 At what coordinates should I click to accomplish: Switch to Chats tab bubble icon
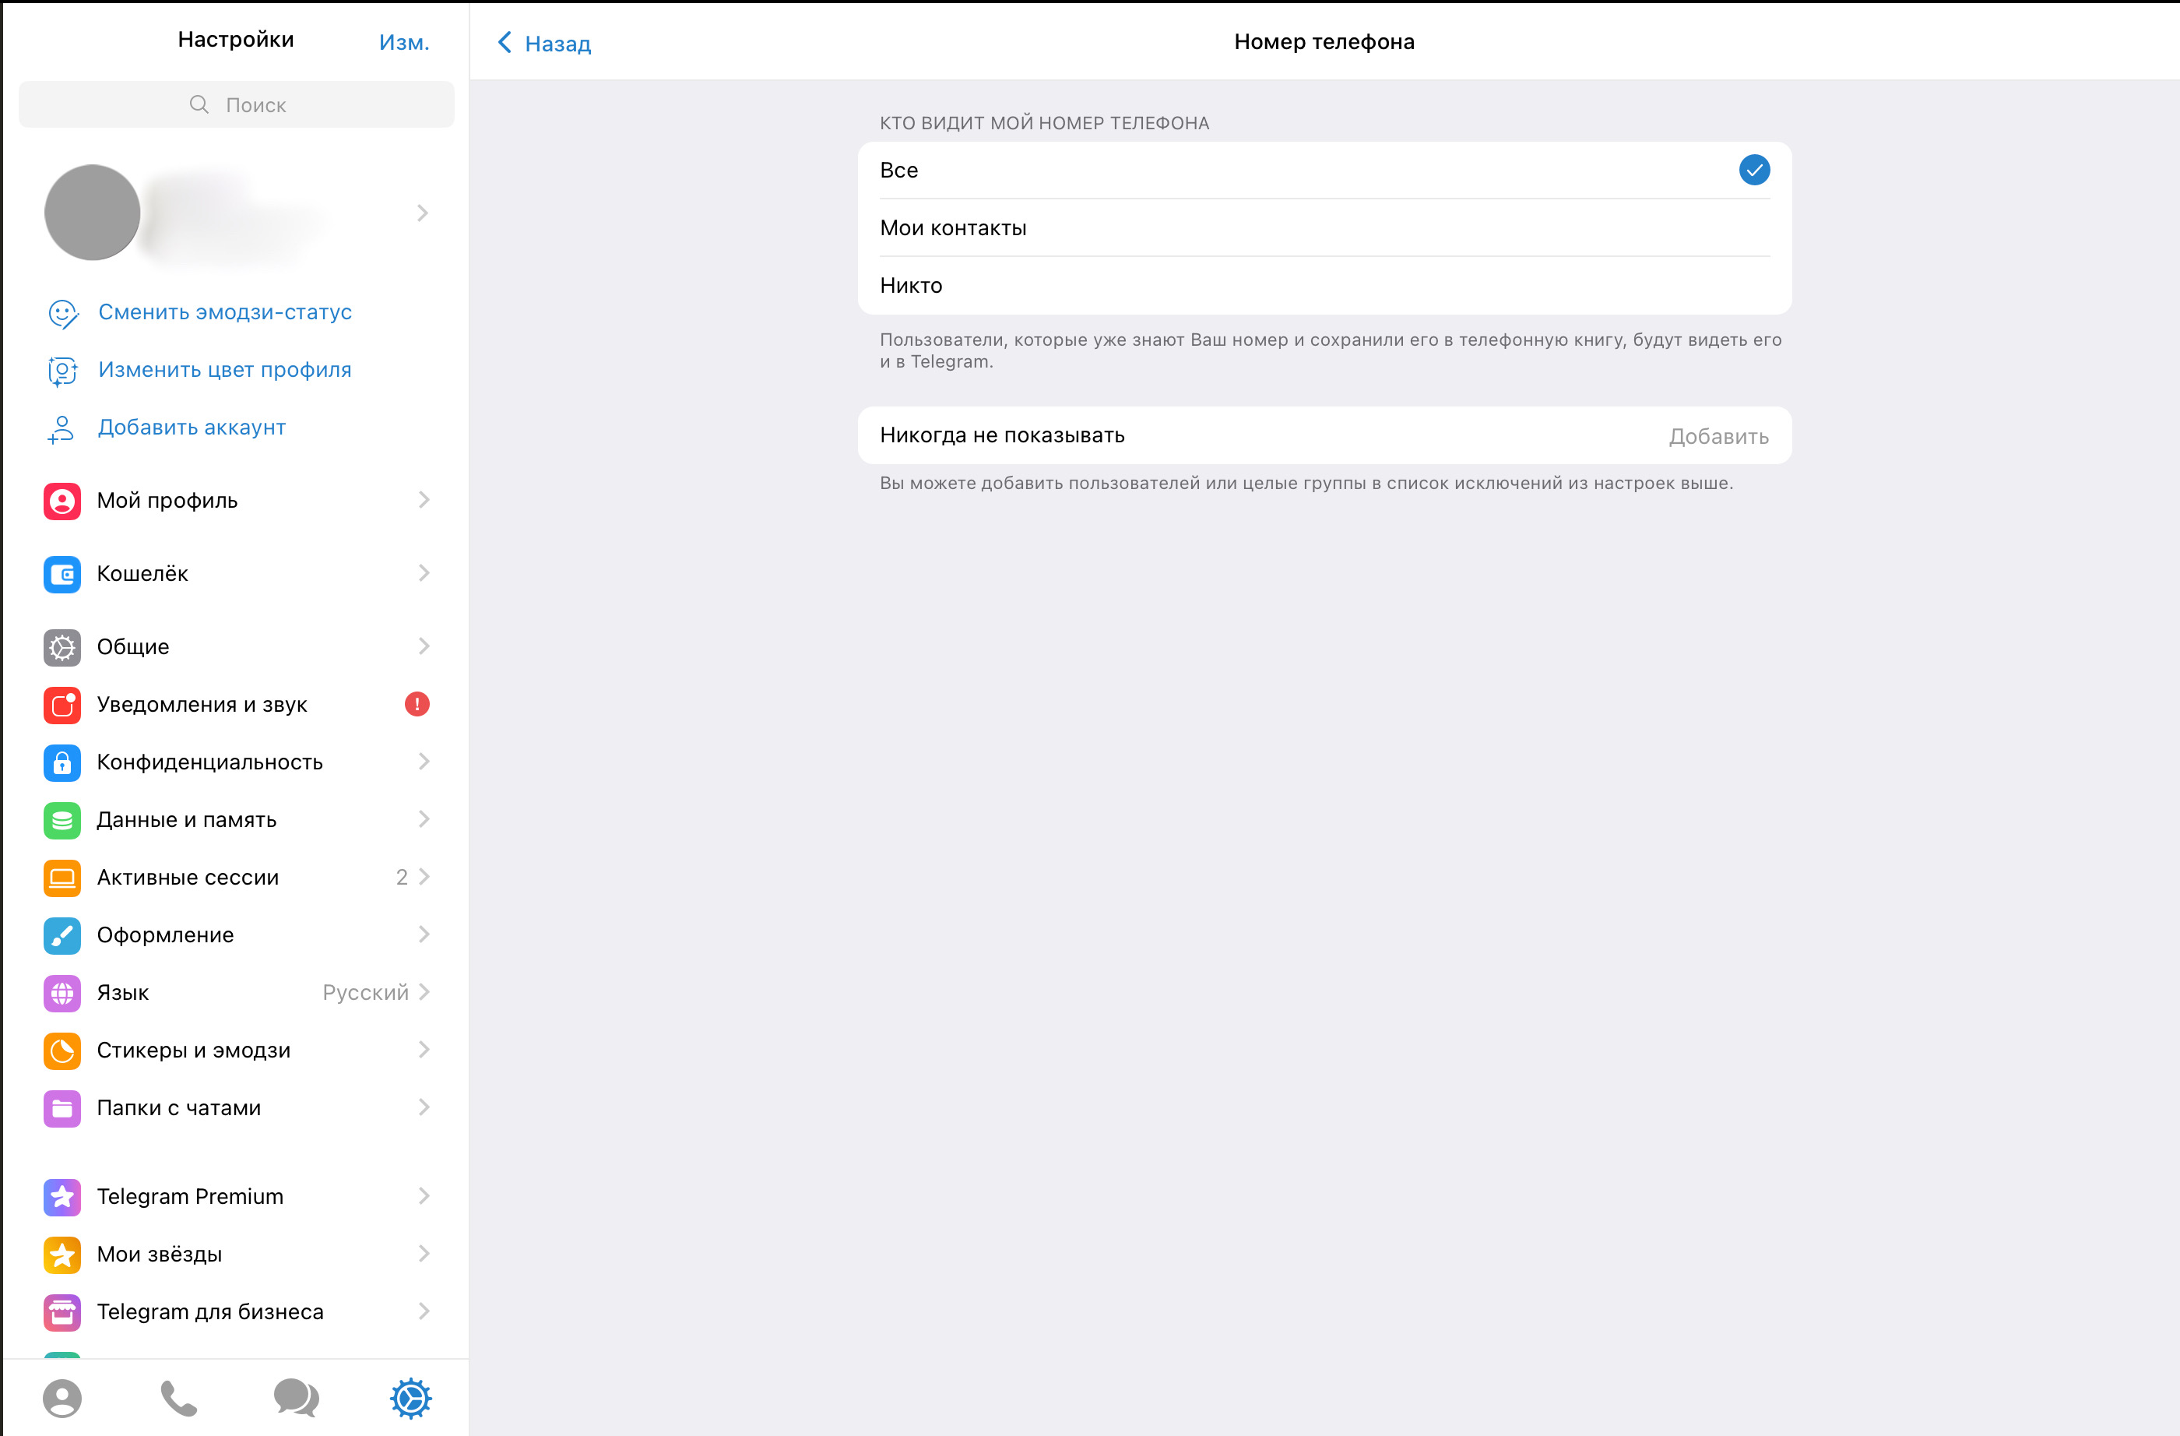(296, 1398)
